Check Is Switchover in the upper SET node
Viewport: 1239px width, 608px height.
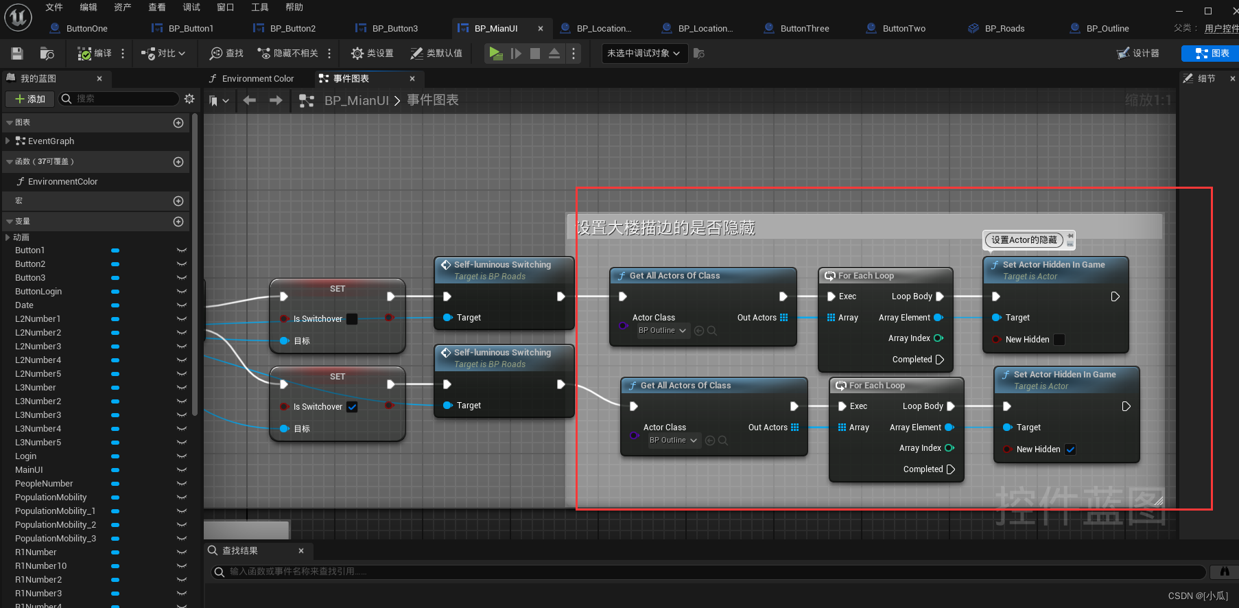352,319
